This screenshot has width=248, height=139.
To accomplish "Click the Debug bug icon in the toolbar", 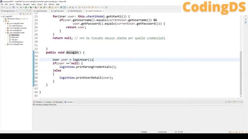I will (21, 7).
